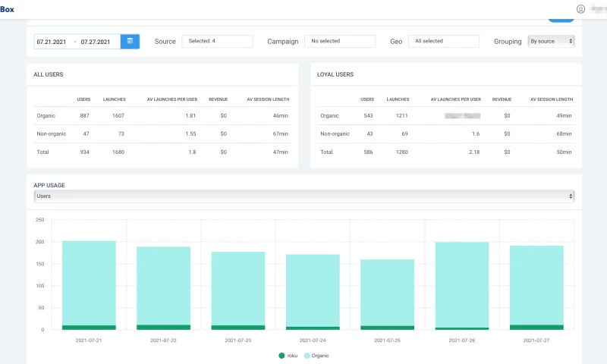Select Organic row in Loyal Users table
This screenshot has width=607, height=364.
click(x=329, y=115)
